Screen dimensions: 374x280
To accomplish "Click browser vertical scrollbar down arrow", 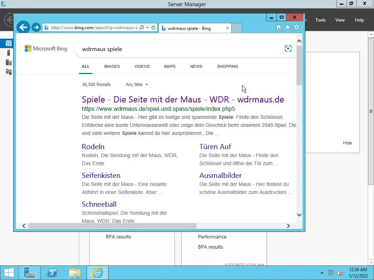I will pyautogui.click(x=299, y=215).
